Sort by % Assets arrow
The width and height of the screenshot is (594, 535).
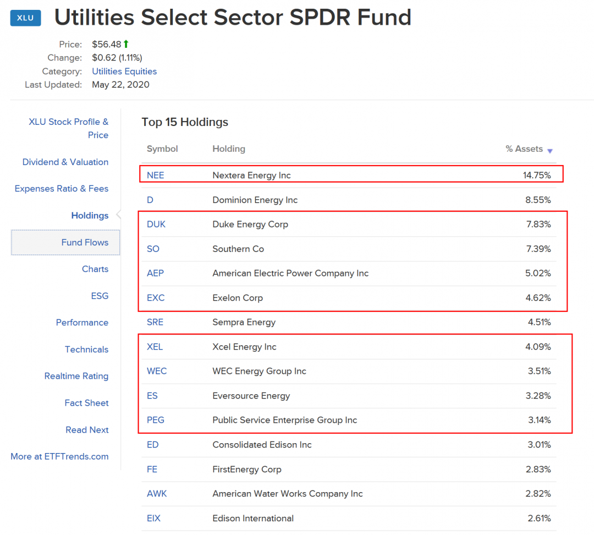(549, 151)
